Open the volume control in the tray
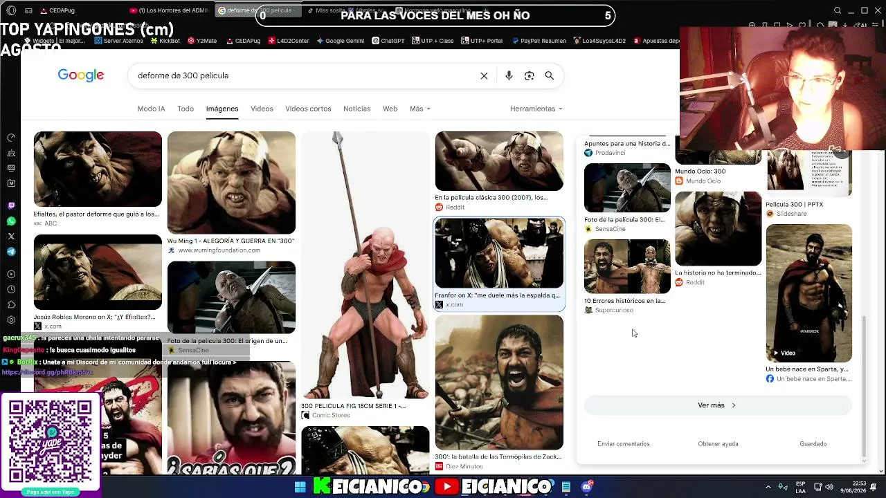Image resolution: width=886 pixels, height=498 pixels. coord(829,487)
